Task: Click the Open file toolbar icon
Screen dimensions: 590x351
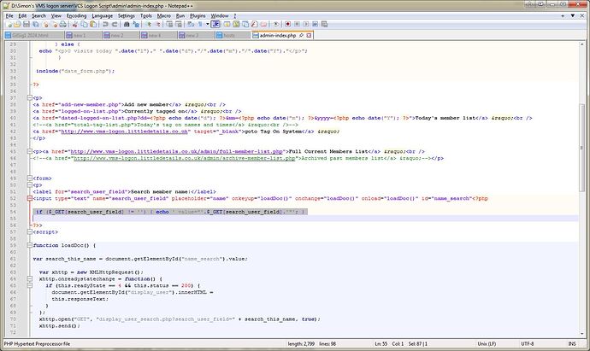Action: point(17,24)
